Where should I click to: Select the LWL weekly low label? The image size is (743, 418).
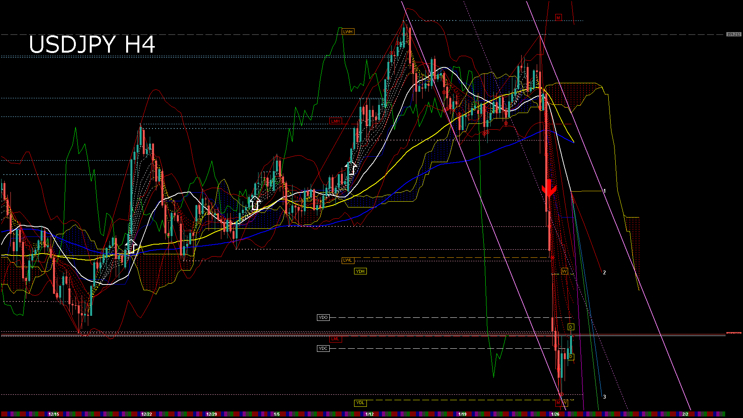[347, 260]
